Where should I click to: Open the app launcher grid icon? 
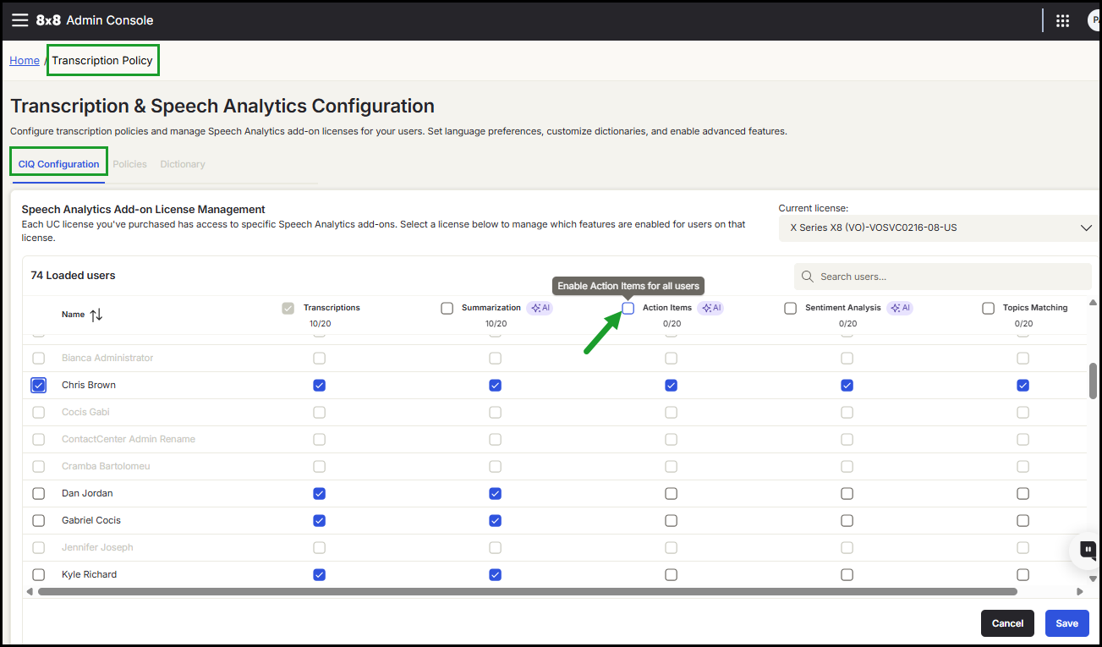(x=1063, y=21)
